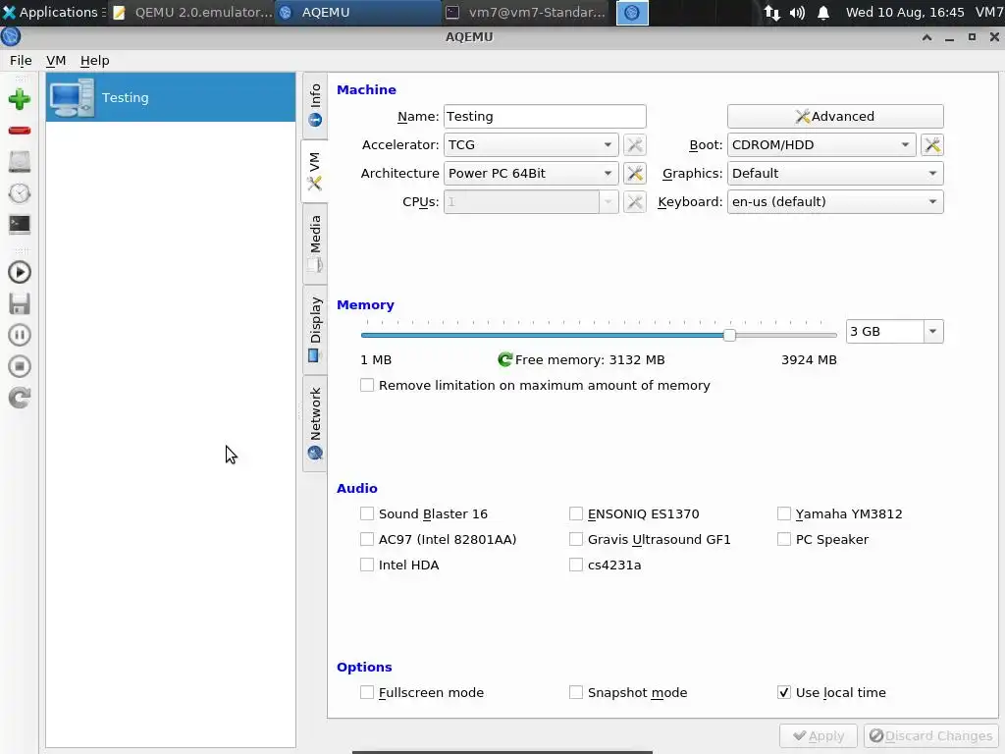Click the network arrows tray icon
1005x754 pixels.
(x=771, y=12)
